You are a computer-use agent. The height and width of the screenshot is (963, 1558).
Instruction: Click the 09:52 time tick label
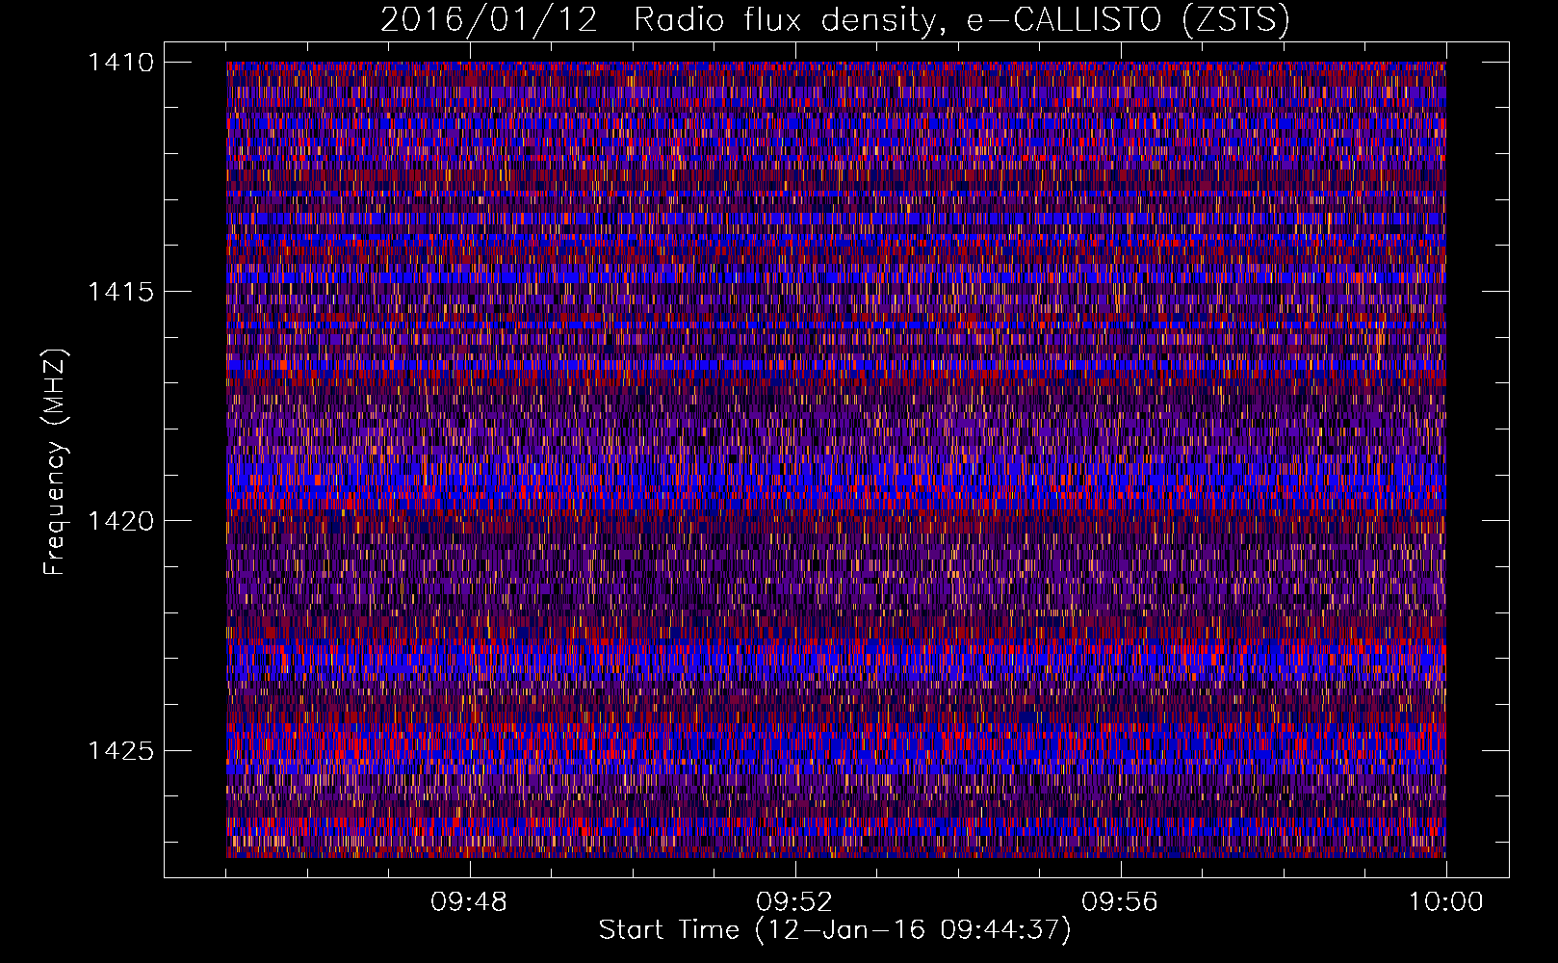pyautogui.click(x=794, y=902)
